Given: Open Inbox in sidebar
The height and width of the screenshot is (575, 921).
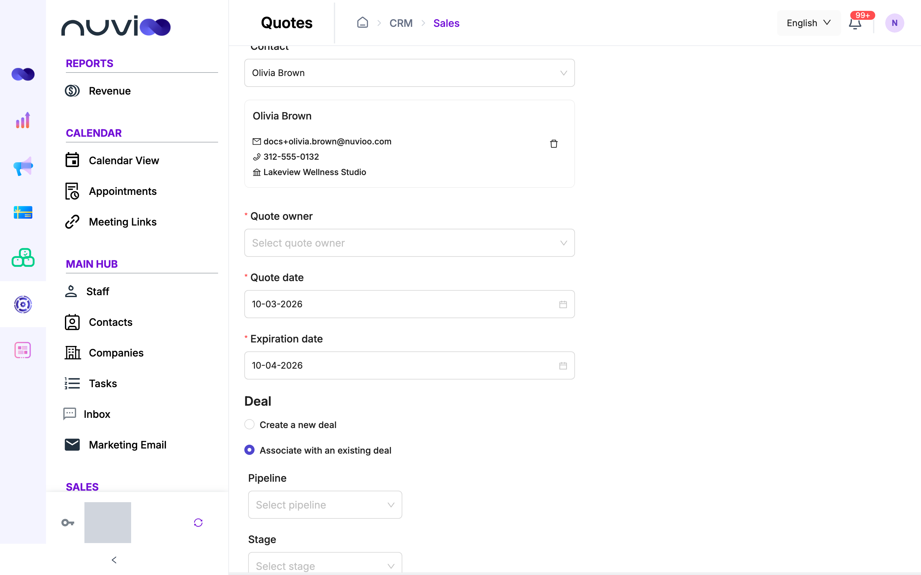Looking at the screenshot, I should pyautogui.click(x=87, y=414).
